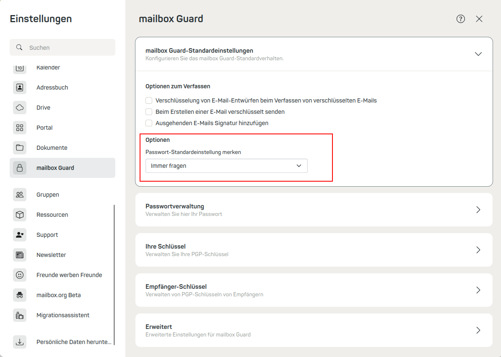Open Newsletter settings label
Viewport: 501px width, 357px height.
click(x=51, y=255)
